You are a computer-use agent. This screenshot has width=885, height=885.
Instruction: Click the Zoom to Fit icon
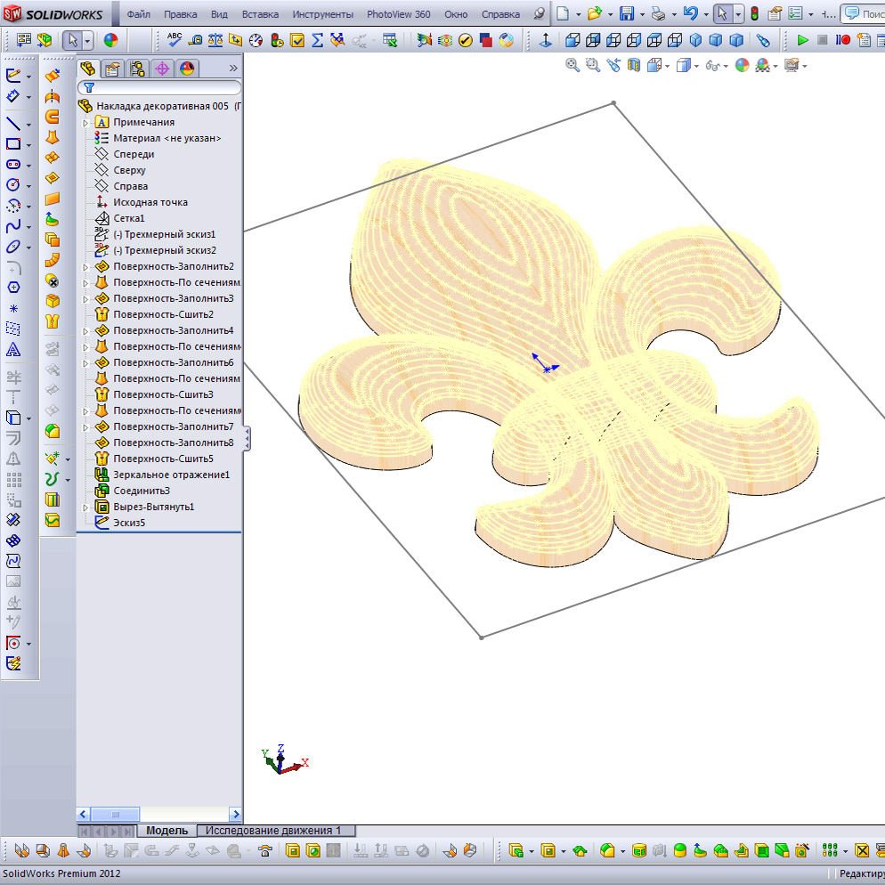point(572,65)
